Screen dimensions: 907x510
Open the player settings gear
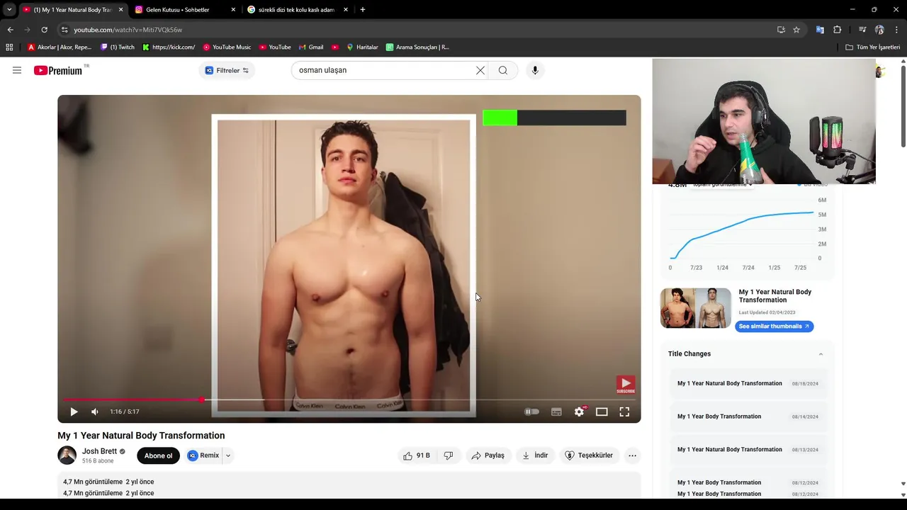coord(579,412)
